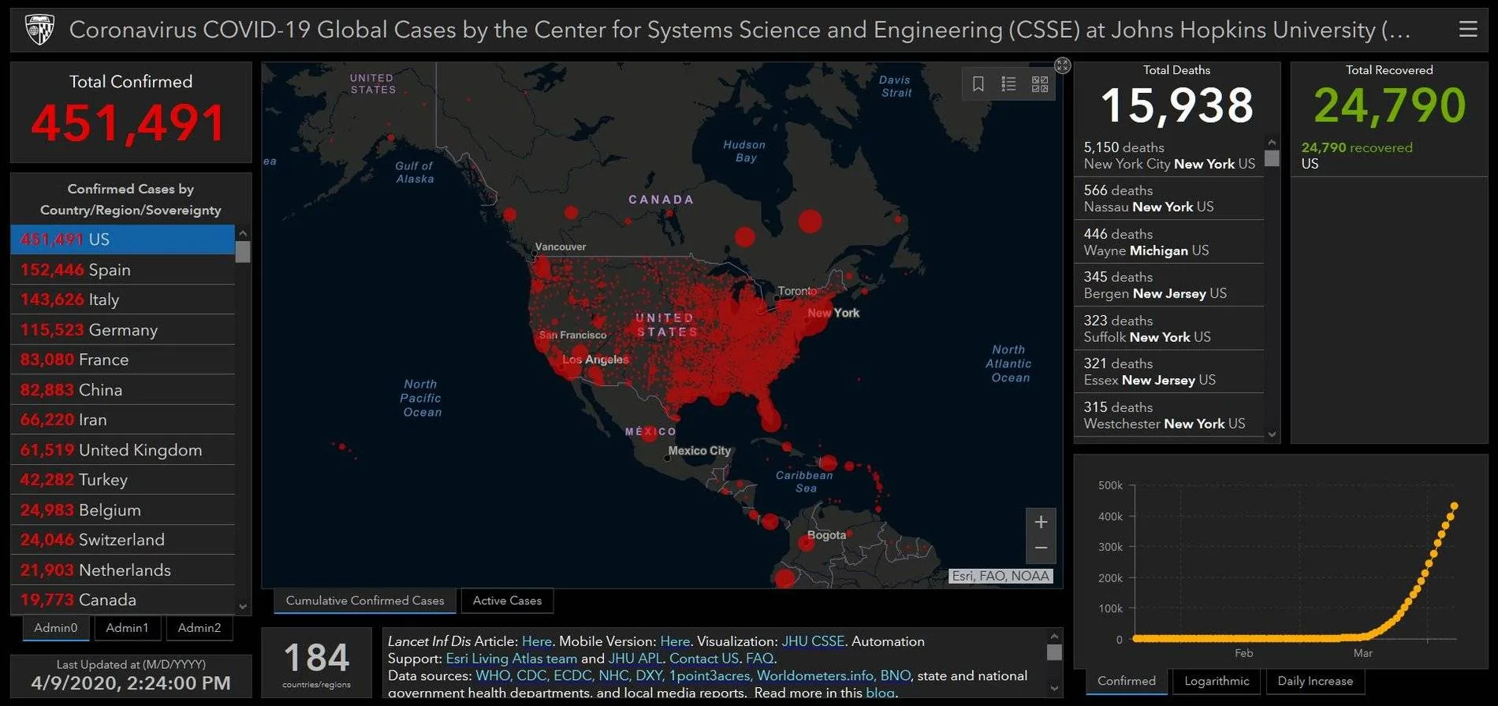Select Germany in the country list
The width and height of the screenshot is (1498, 706).
[x=123, y=329]
